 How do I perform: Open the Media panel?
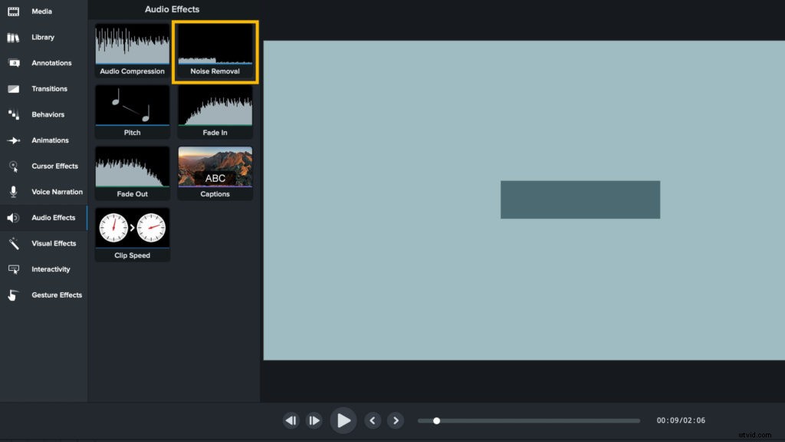[42, 11]
